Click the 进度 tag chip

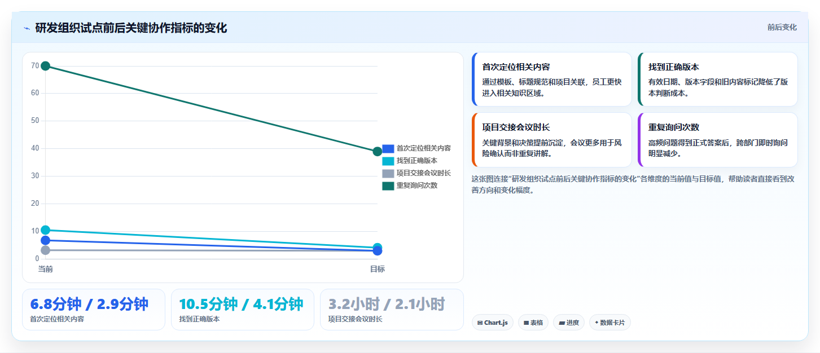click(x=569, y=323)
